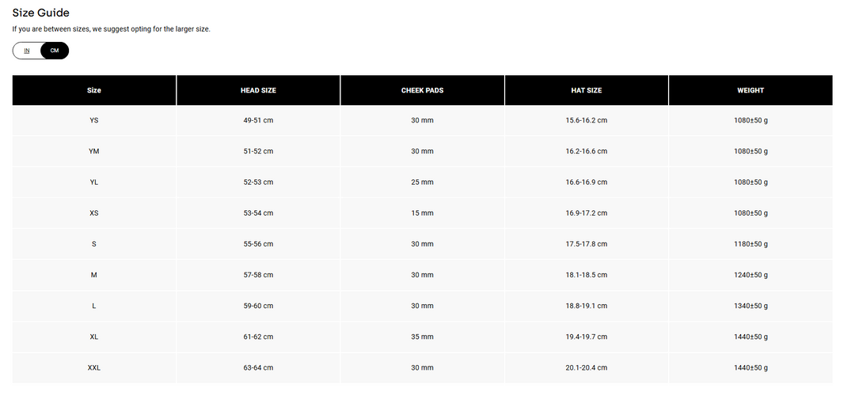Click the HAT SIZE column header
This screenshot has height=395, width=855.
[x=587, y=90]
